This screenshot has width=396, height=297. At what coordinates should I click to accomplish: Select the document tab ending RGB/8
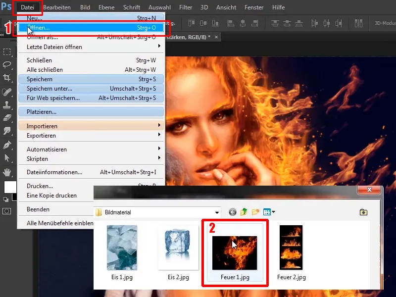click(188, 37)
